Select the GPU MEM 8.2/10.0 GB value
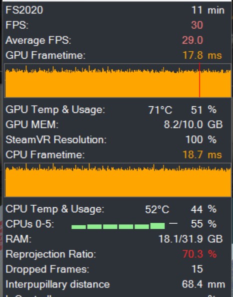Screen dimensions: 233x297 pyautogui.click(x=193, y=124)
